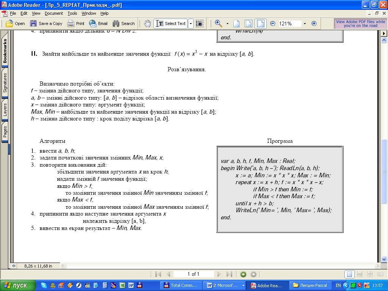The width and height of the screenshot is (388, 291).
Task: Select the Snapshot camera tool
Action: (x=199, y=23)
